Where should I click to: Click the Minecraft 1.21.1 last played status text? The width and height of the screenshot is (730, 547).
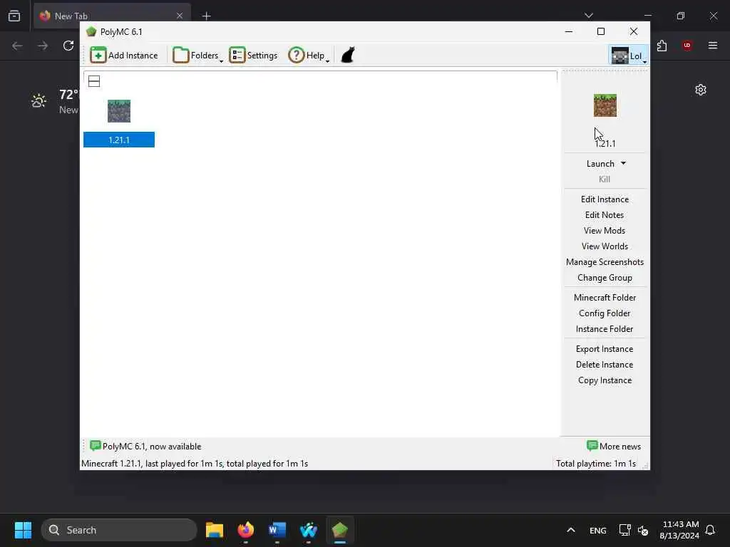195,463
